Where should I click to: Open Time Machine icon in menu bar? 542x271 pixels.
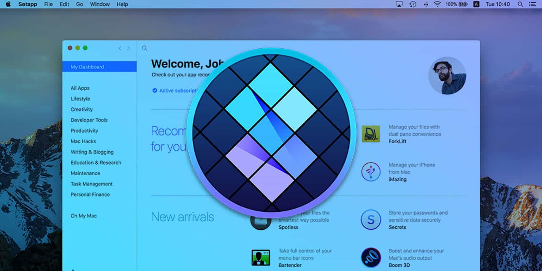pos(413,4)
